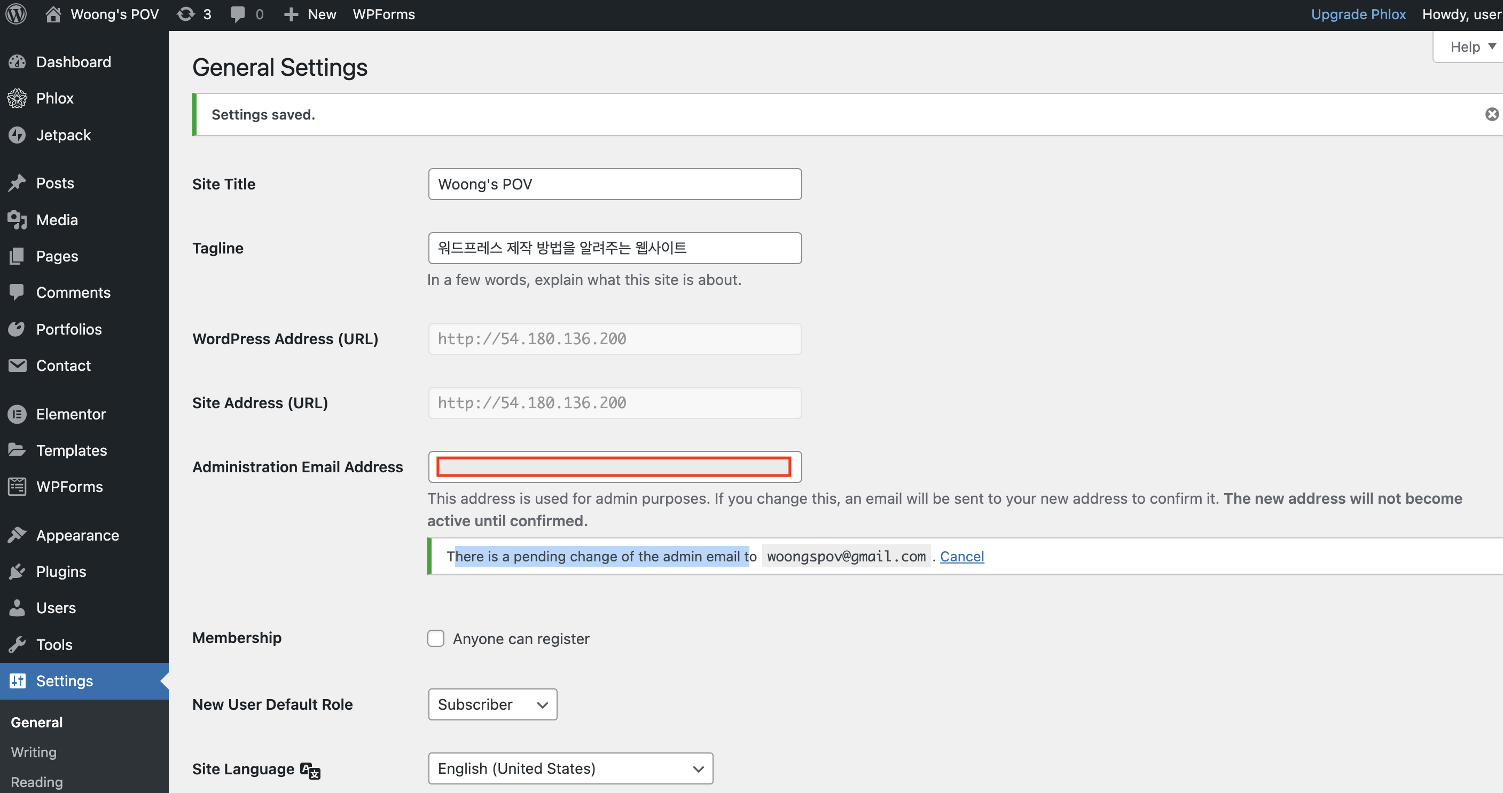The height and width of the screenshot is (793, 1503).
Task: Click the Upgrade Phlox link
Action: click(1358, 14)
